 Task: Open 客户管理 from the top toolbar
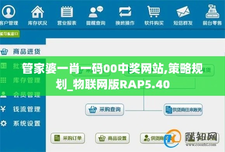pos(9,15)
